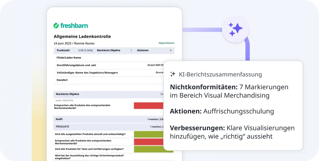Click red bar in Markierte Objekte section
Image resolution: width=319 pixels, height=161 pixels.
point(149,105)
